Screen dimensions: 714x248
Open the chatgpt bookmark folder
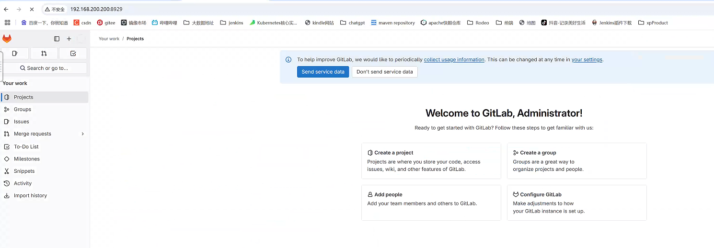coord(353,23)
